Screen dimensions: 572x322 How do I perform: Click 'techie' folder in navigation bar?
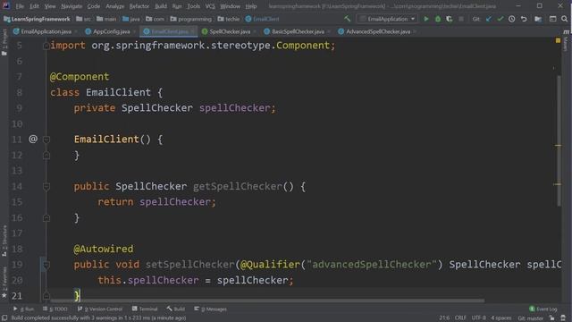(x=229, y=19)
